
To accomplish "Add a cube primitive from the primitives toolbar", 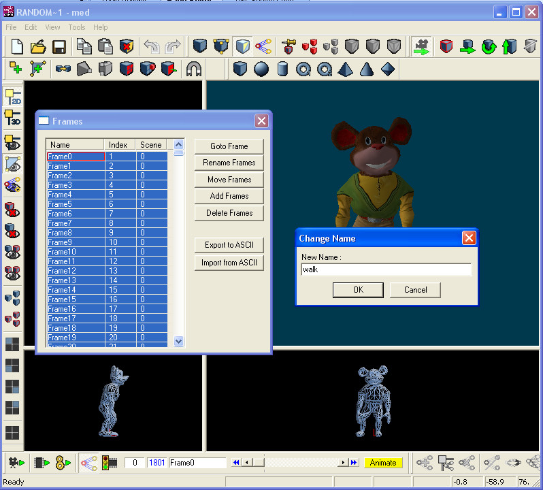I will [x=240, y=69].
